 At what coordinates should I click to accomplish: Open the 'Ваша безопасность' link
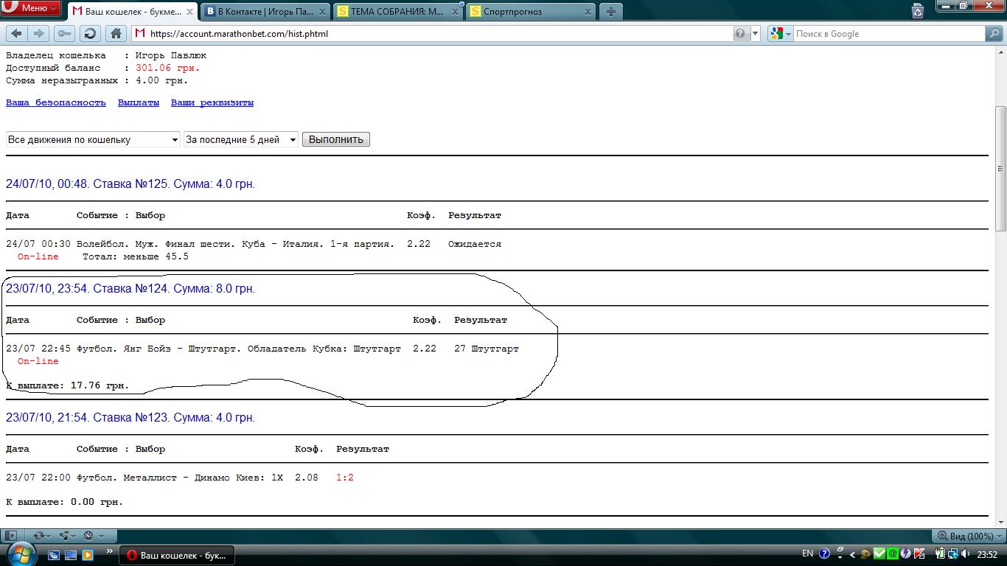tap(56, 102)
